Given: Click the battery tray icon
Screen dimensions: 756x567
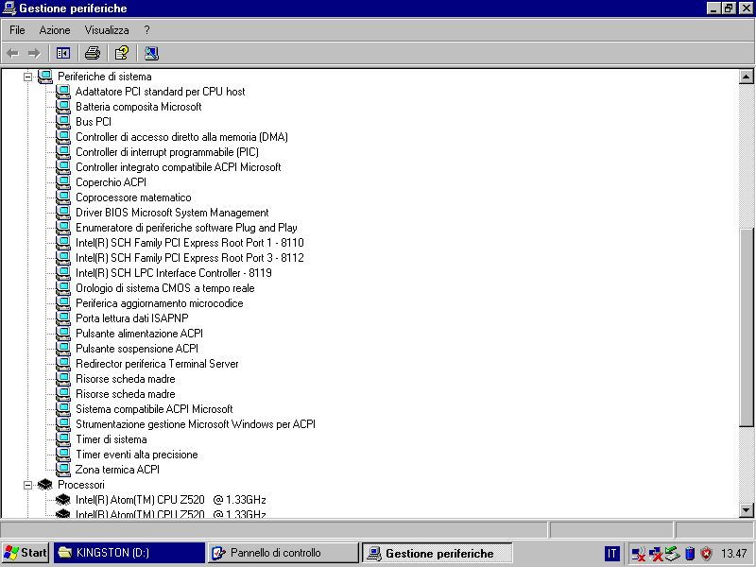Looking at the screenshot, I should pos(690,554).
